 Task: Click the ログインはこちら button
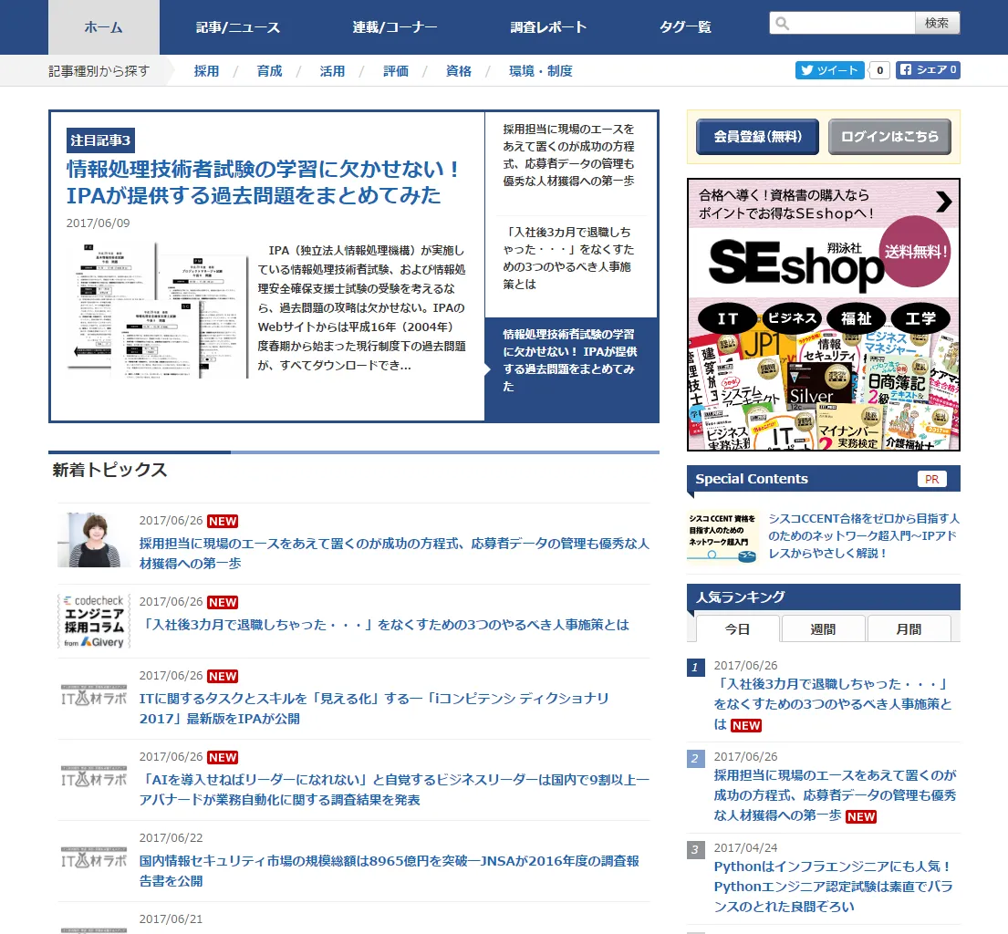[x=889, y=136]
